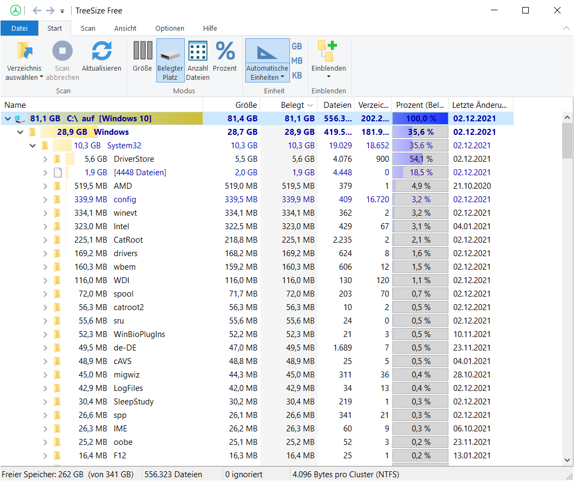Click the Verzeichnis auswählen folder icon

[x=24, y=51]
